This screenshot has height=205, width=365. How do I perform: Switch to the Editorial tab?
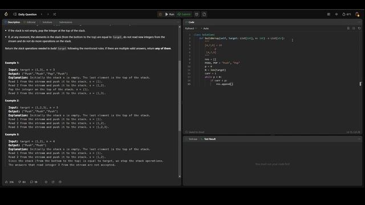pyautogui.click(x=29, y=22)
